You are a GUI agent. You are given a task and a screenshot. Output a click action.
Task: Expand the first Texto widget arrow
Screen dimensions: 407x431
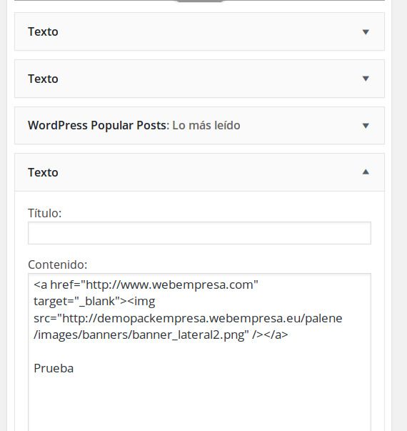point(366,32)
